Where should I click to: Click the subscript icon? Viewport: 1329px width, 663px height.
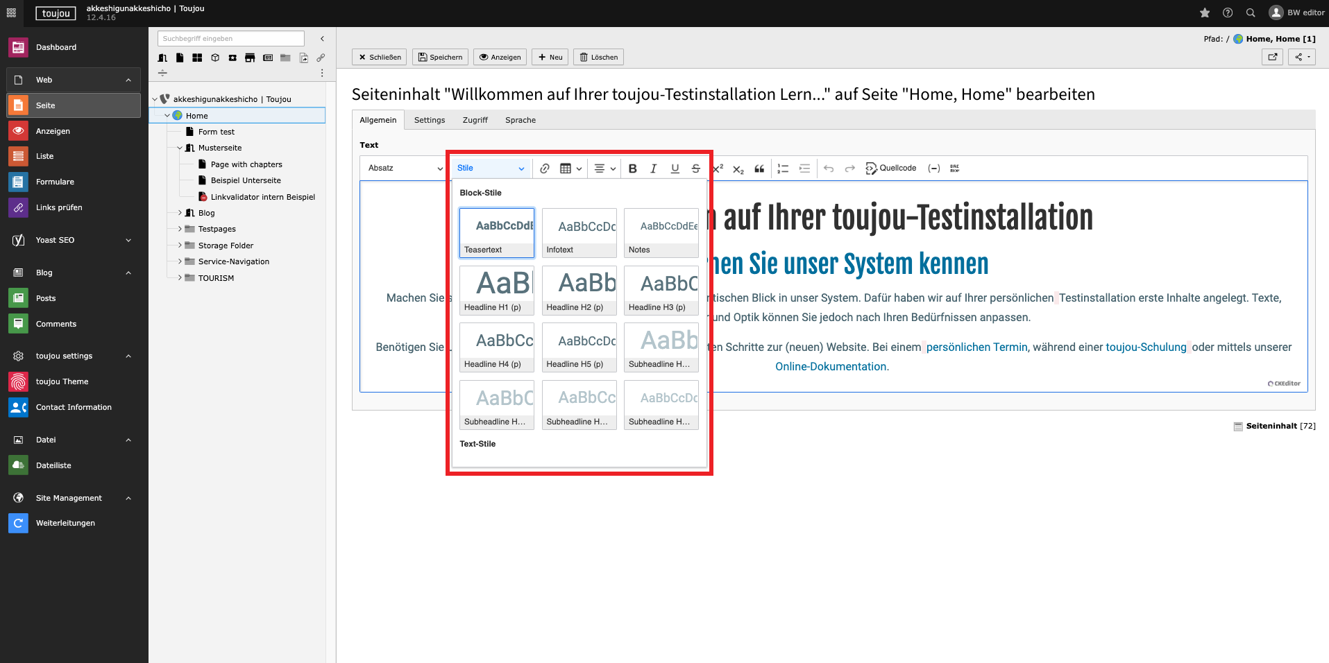click(x=738, y=169)
